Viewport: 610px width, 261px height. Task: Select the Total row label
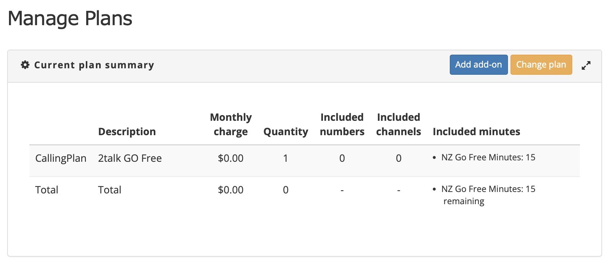click(x=47, y=190)
